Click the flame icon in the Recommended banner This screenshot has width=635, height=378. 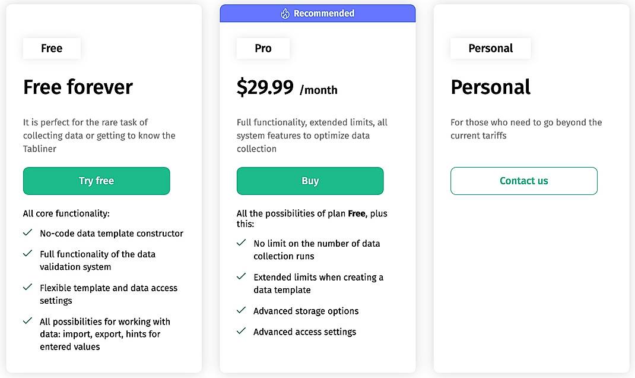point(285,12)
